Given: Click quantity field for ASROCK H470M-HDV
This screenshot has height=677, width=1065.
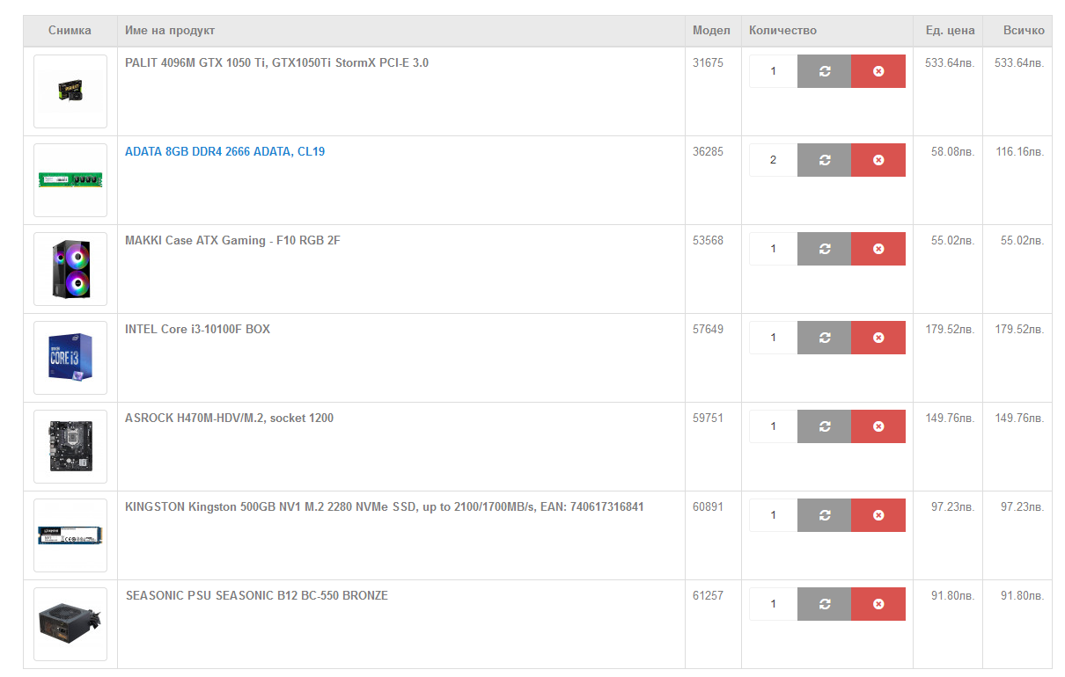Looking at the screenshot, I should pos(773,426).
